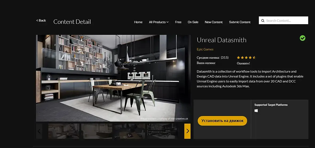Click the Content Detail heading
Image resolution: width=315 pixels, height=148 pixels.
(x=72, y=22)
